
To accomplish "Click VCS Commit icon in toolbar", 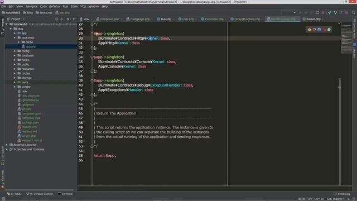I will 335,12.
